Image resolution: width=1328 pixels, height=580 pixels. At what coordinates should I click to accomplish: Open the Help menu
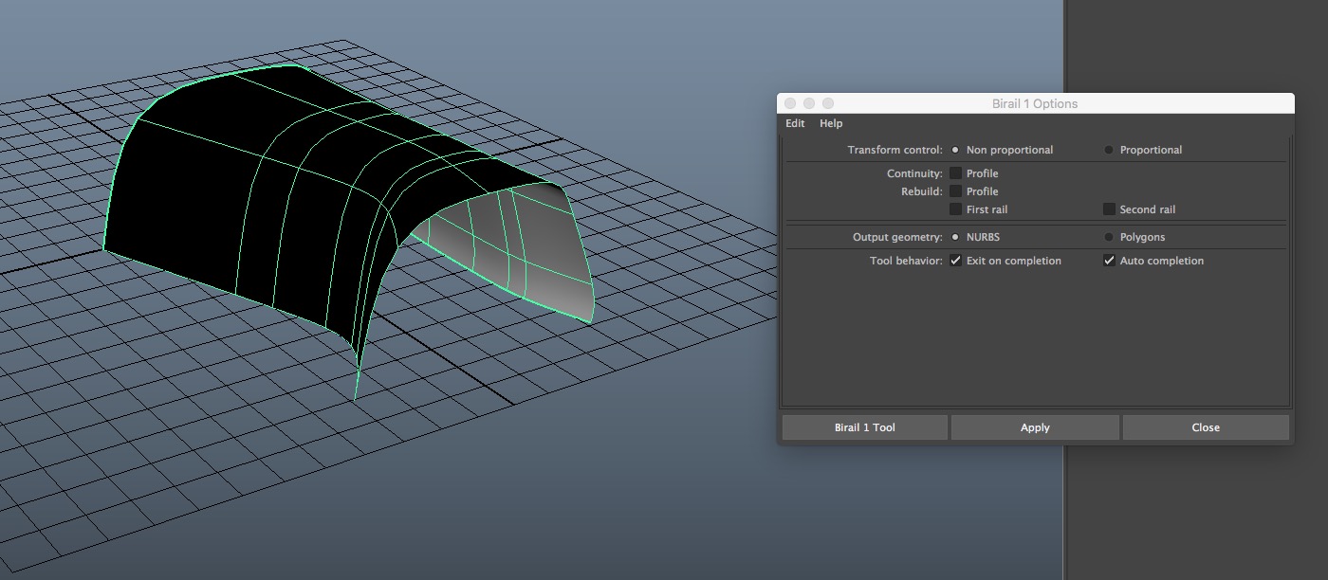click(831, 123)
